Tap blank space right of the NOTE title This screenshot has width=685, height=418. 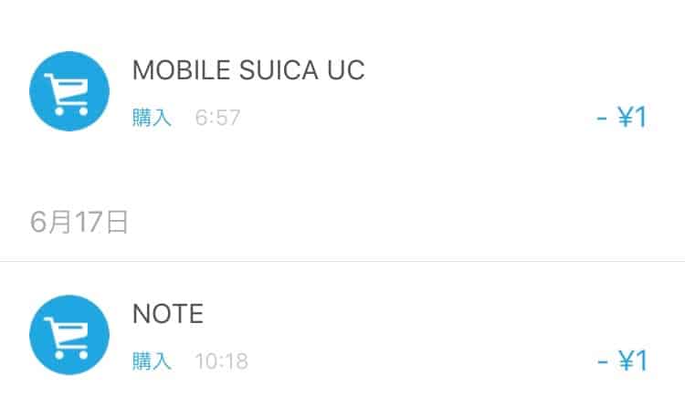(393, 313)
